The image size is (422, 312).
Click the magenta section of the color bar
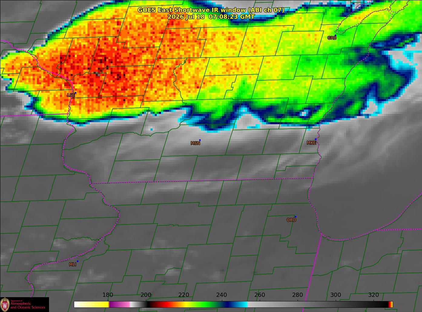pyautogui.click(x=120, y=304)
